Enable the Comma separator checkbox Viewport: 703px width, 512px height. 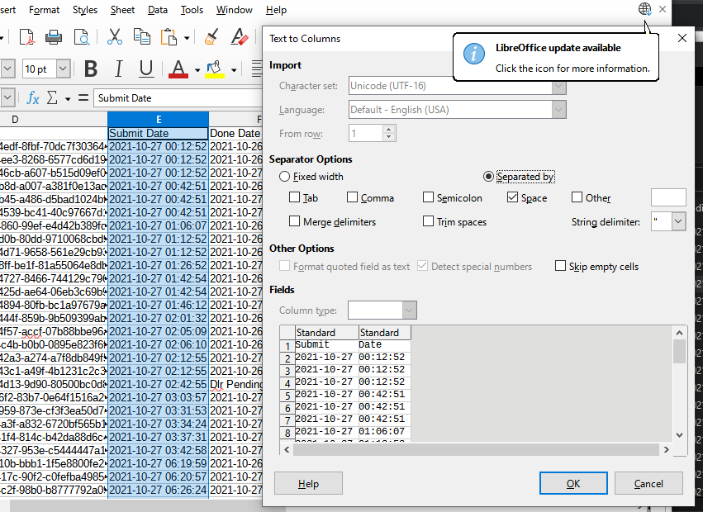(353, 197)
